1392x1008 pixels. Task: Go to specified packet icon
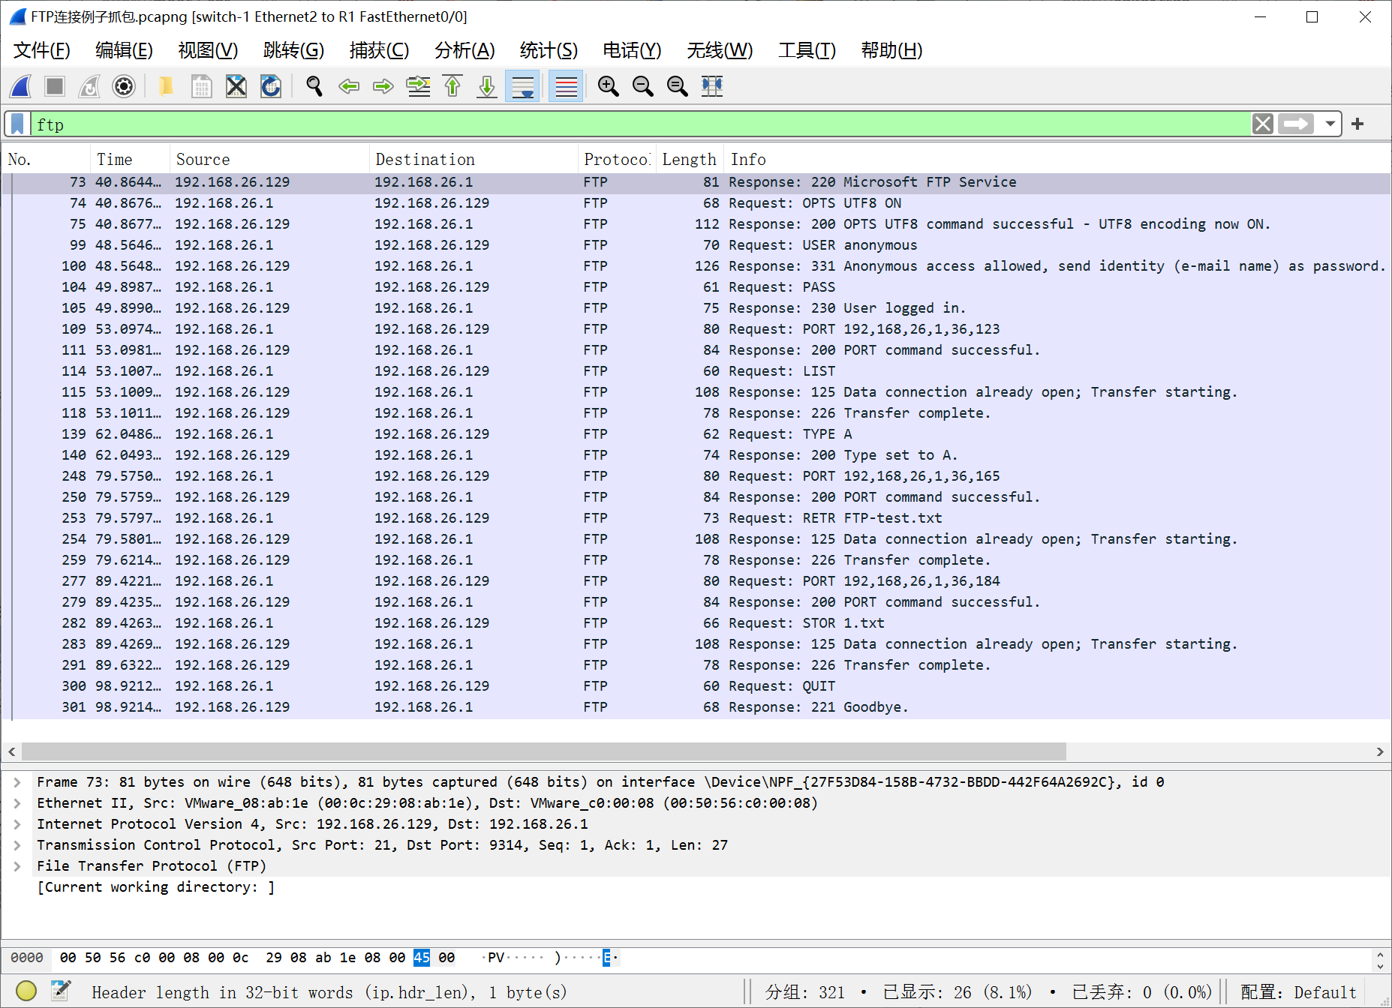coord(418,86)
